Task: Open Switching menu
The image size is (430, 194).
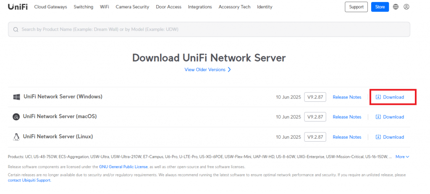Action: [x=84, y=7]
